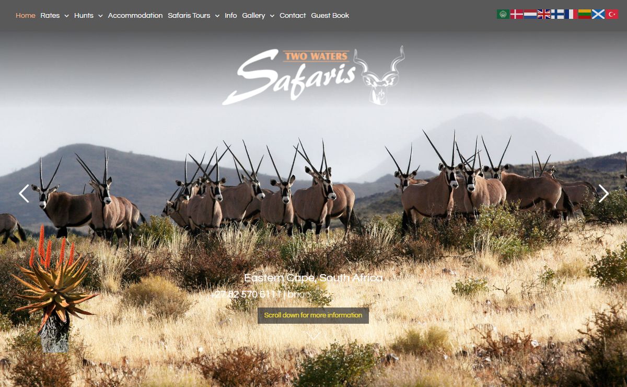The height and width of the screenshot is (387, 627).
Task: Pick the Finnish flag language
Action: tap(558, 14)
